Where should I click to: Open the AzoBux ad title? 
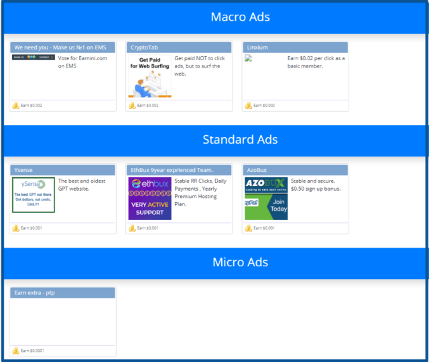tap(296, 170)
